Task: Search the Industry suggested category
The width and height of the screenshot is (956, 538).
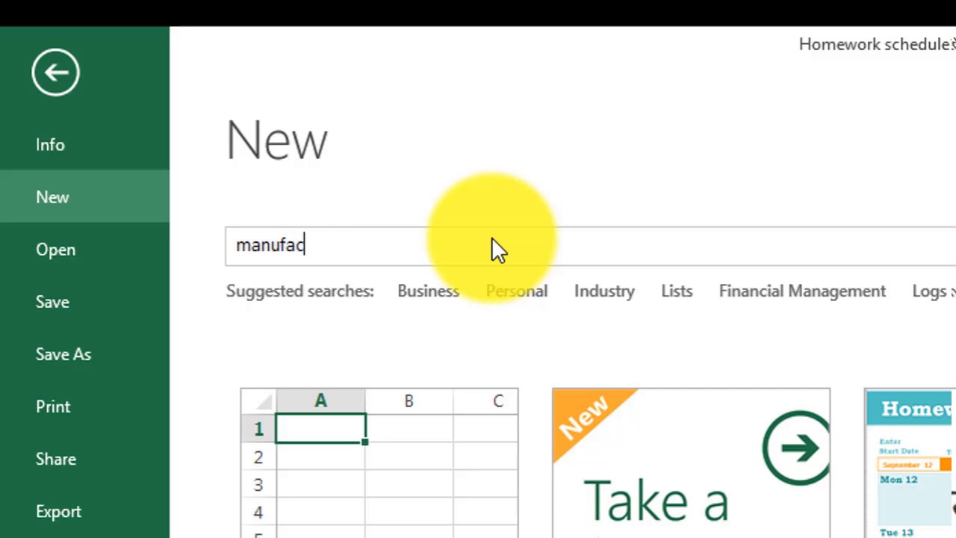Action: tap(604, 291)
